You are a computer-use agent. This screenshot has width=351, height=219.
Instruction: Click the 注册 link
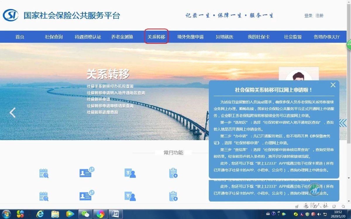[319, 15]
